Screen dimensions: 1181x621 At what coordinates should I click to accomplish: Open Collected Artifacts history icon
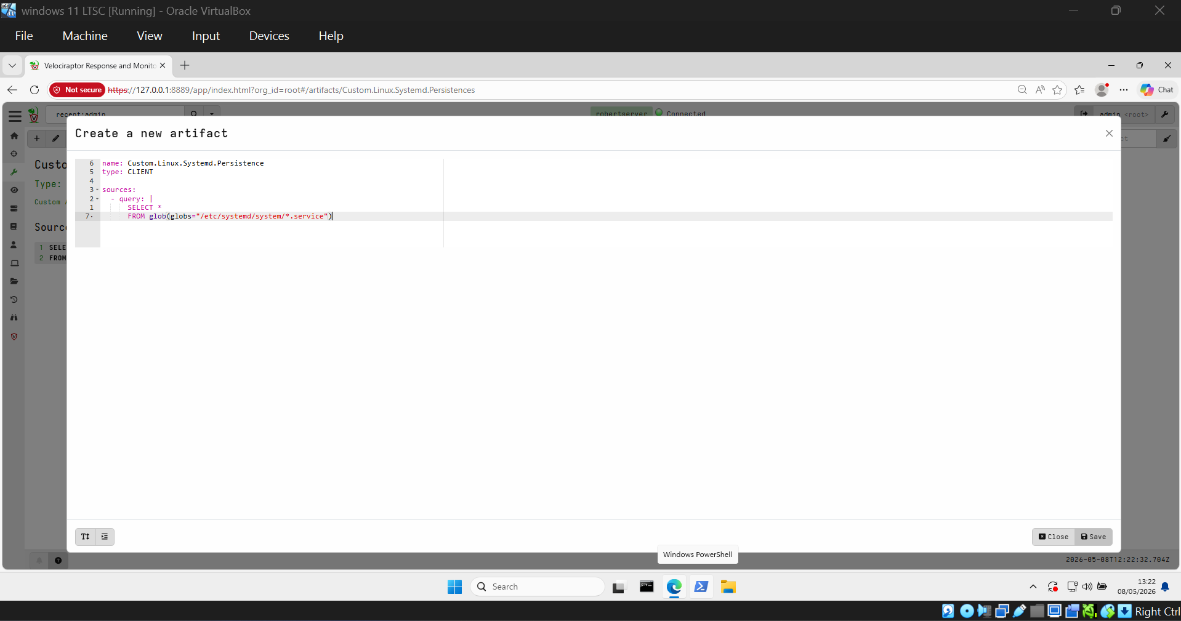pyautogui.click(x=14, y=300)
